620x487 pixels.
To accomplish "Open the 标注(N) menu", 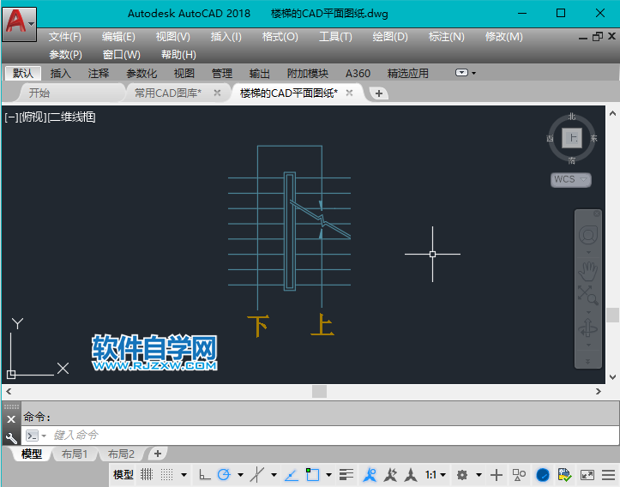I will (x=447, y=37).
